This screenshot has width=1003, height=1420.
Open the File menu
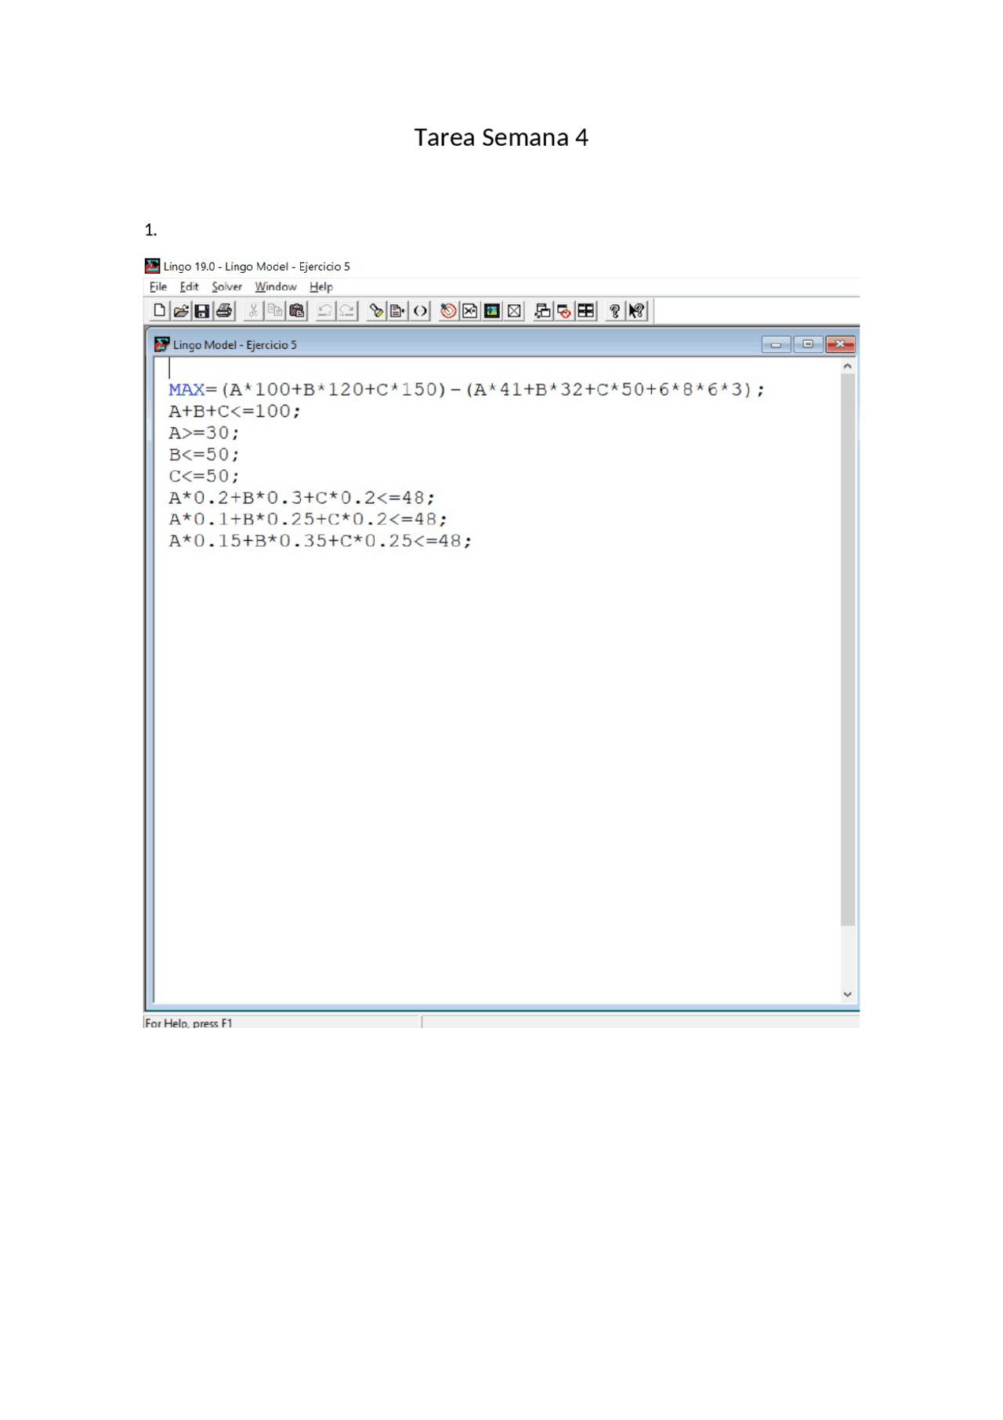coord(158,287)
